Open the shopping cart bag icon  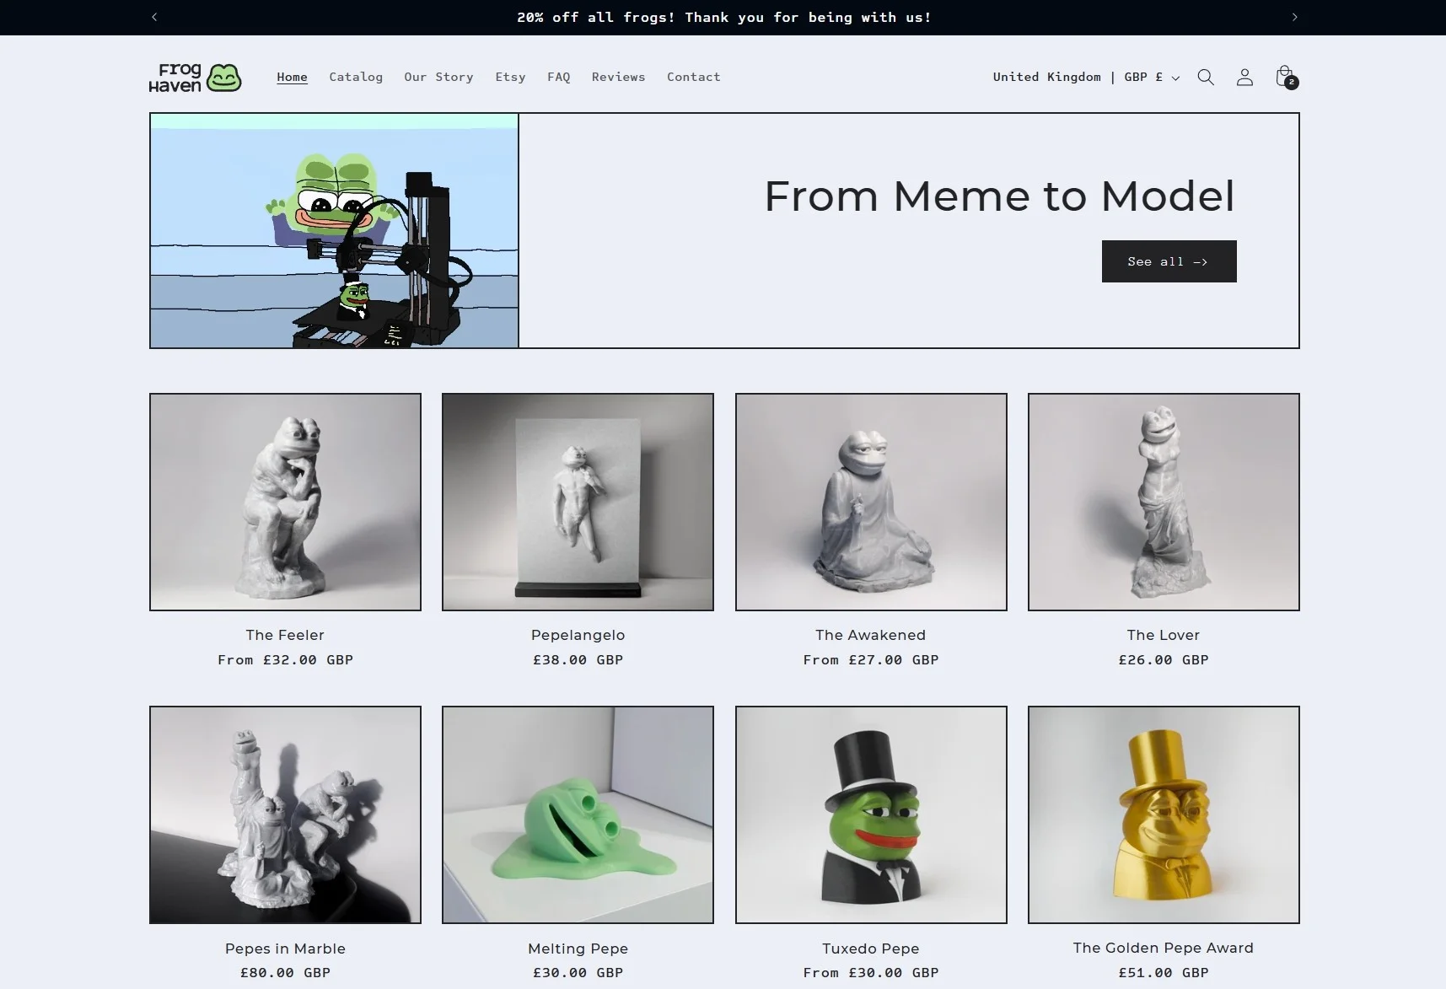click(x=1286, y=77)
